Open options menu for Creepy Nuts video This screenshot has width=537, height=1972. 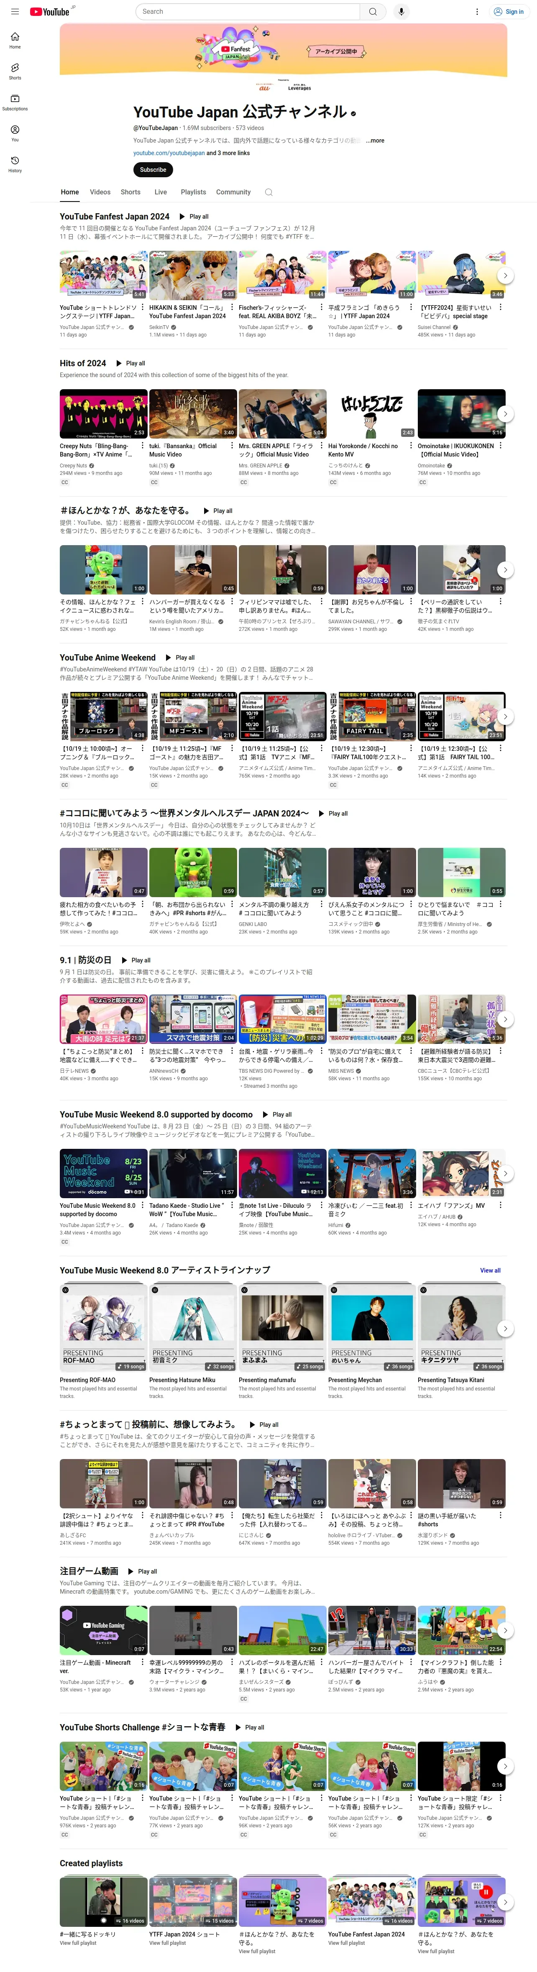coord(143,446)
